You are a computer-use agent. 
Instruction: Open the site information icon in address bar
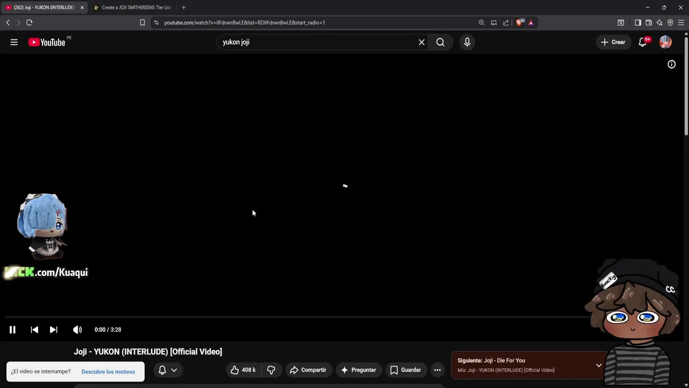pos(156,23)
